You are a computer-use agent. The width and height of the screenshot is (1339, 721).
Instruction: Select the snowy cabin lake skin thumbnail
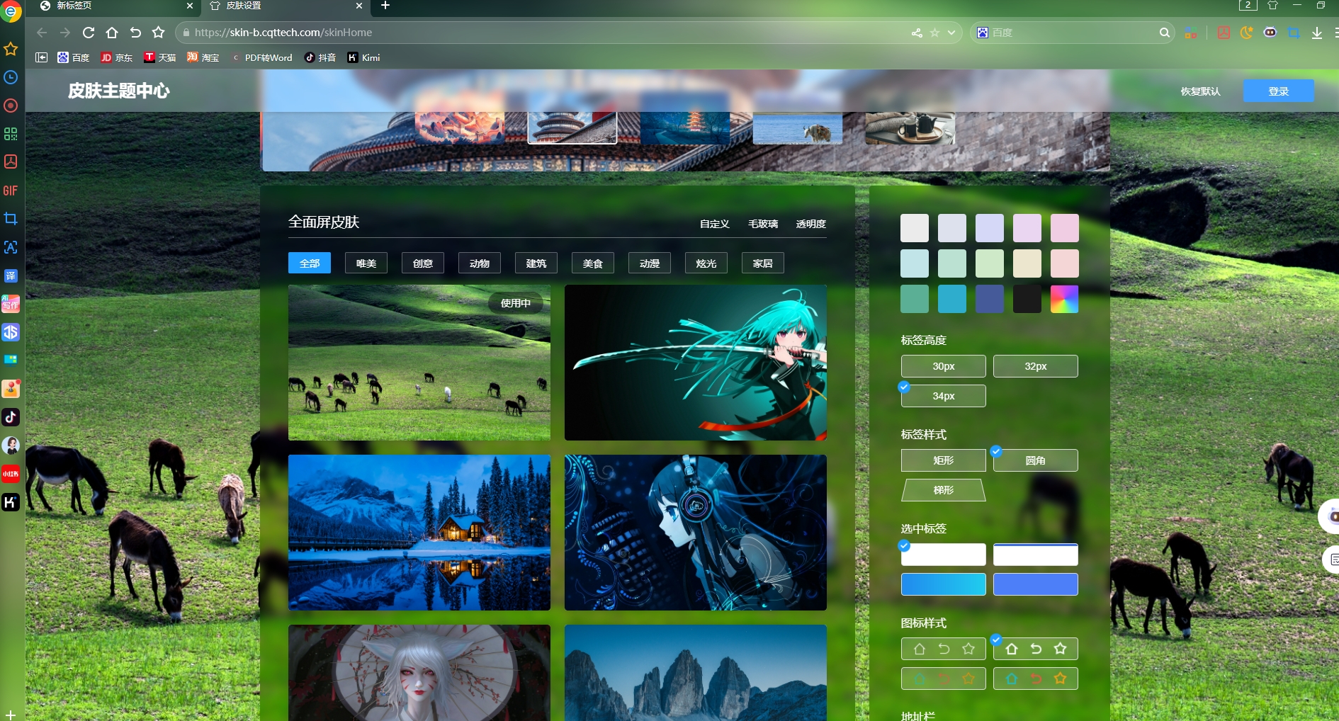coord(419,533)
